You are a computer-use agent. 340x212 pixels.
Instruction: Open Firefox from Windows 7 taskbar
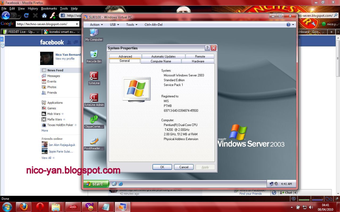point(24,206)
